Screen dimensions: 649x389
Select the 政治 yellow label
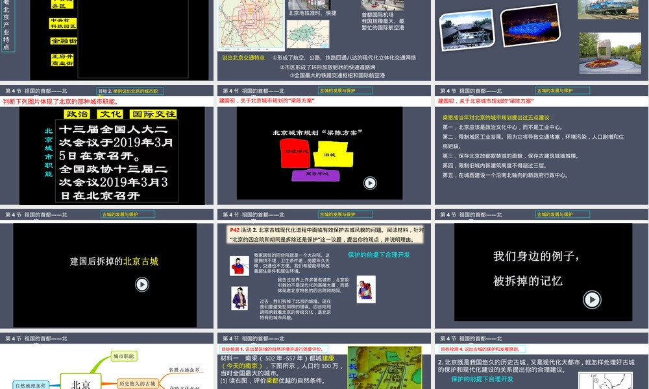[x=77, y=114]
